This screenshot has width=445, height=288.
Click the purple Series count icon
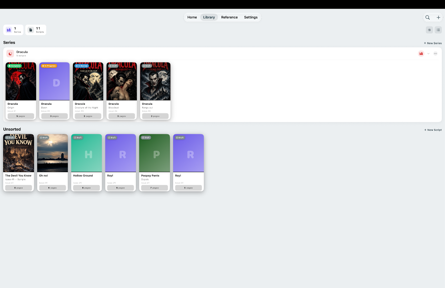pos(9,30)
